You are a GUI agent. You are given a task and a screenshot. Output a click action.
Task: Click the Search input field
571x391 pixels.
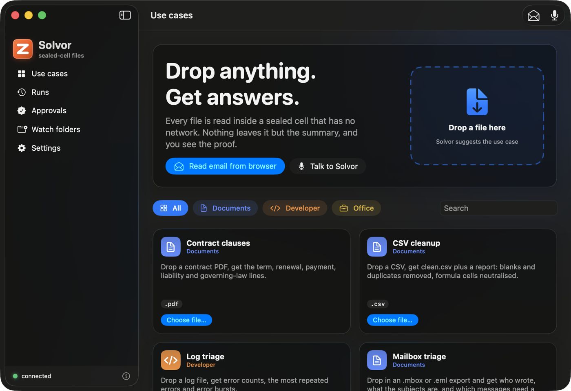pos(498,208)
